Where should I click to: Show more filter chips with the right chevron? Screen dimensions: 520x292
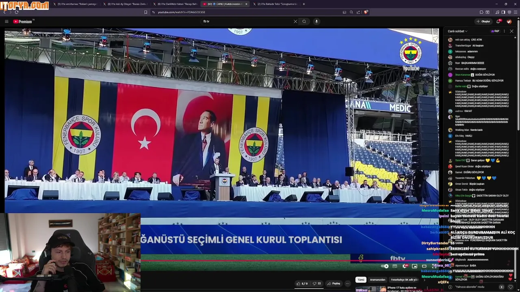coord(424,280)
